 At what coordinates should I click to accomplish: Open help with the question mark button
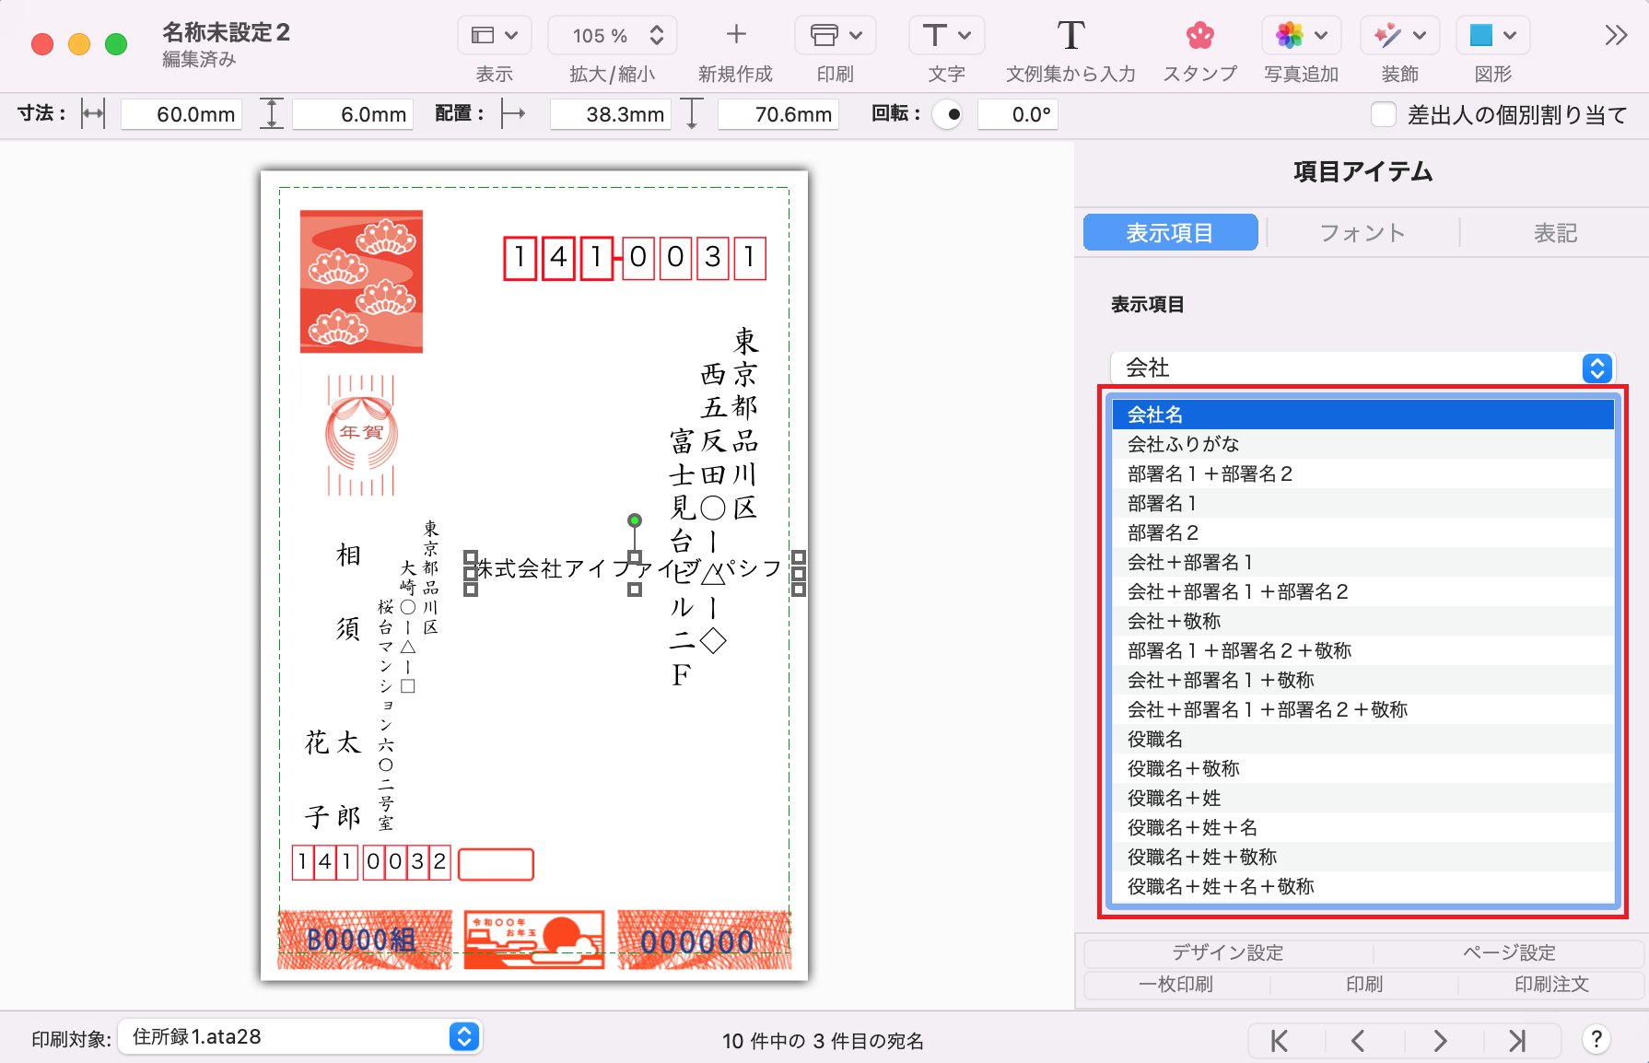[1596, 1040]
